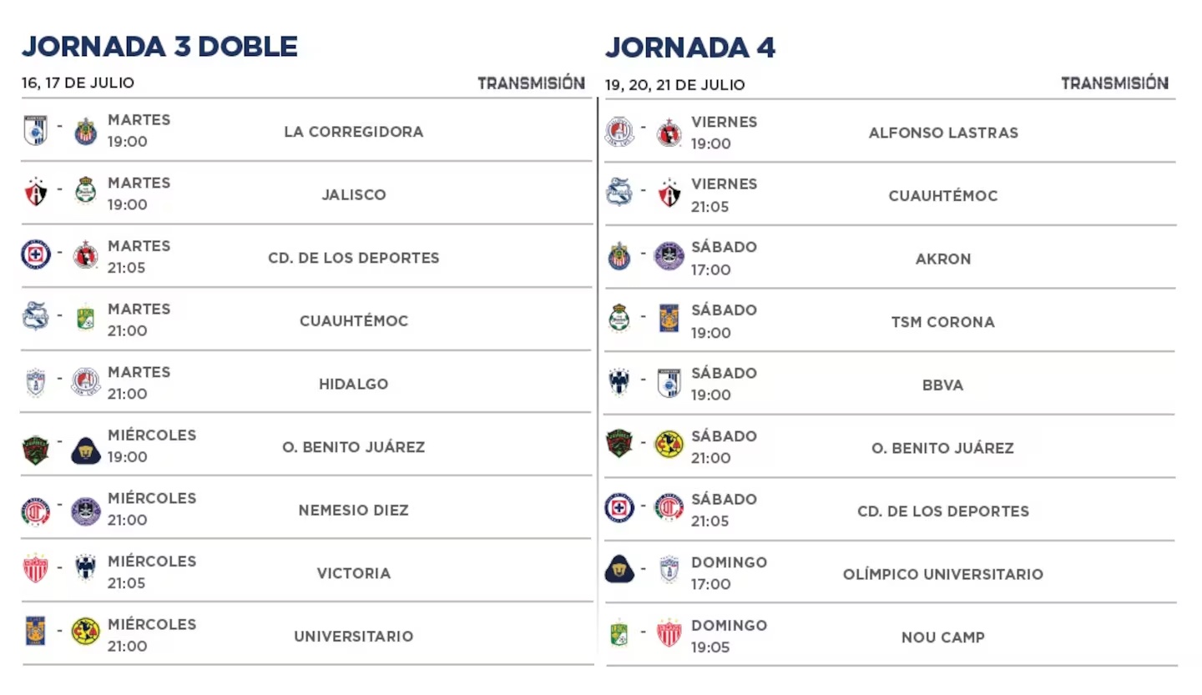Select the Necaxa crest in the Victoria row
This screenshot has width=1202, height=695.
click(35, 568)
